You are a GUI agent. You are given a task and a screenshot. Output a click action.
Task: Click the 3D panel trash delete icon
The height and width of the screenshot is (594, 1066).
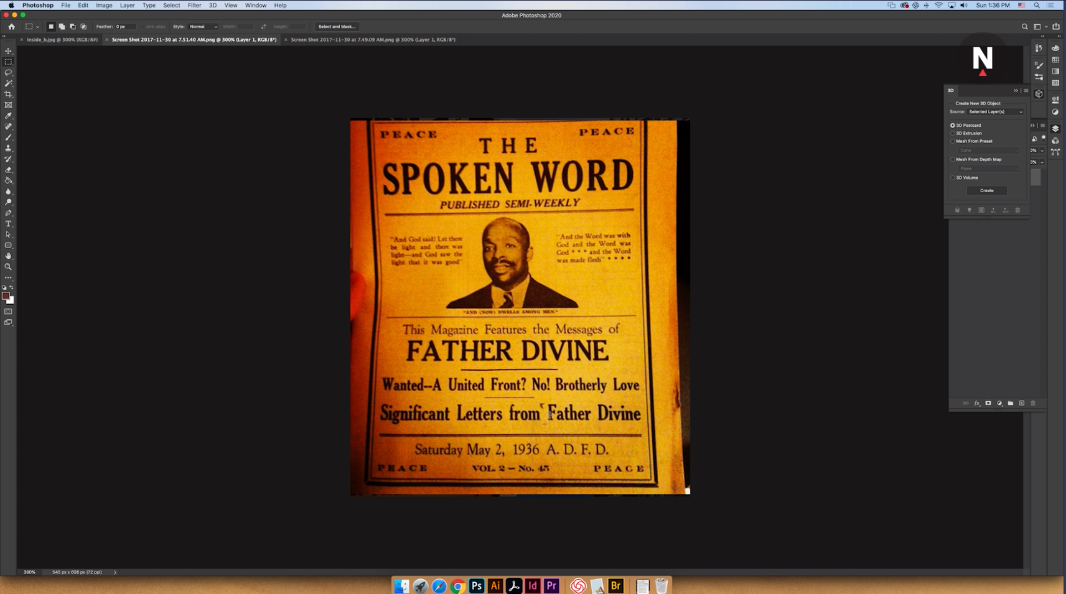click(x=1017, y=210)
